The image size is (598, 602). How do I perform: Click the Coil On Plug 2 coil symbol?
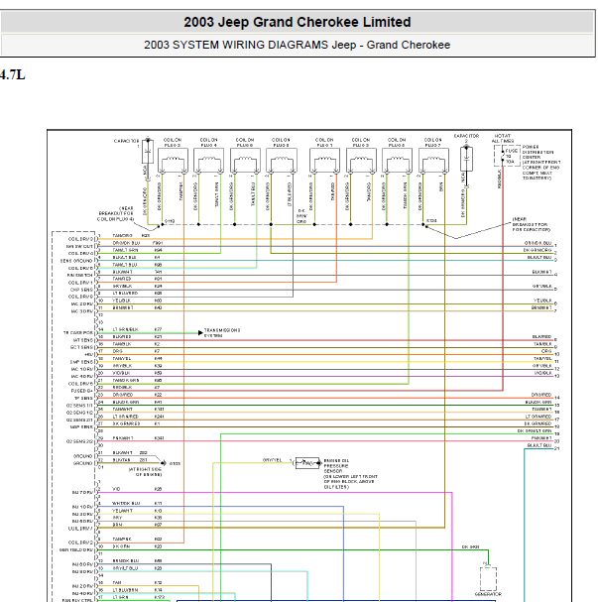point(173,161)
